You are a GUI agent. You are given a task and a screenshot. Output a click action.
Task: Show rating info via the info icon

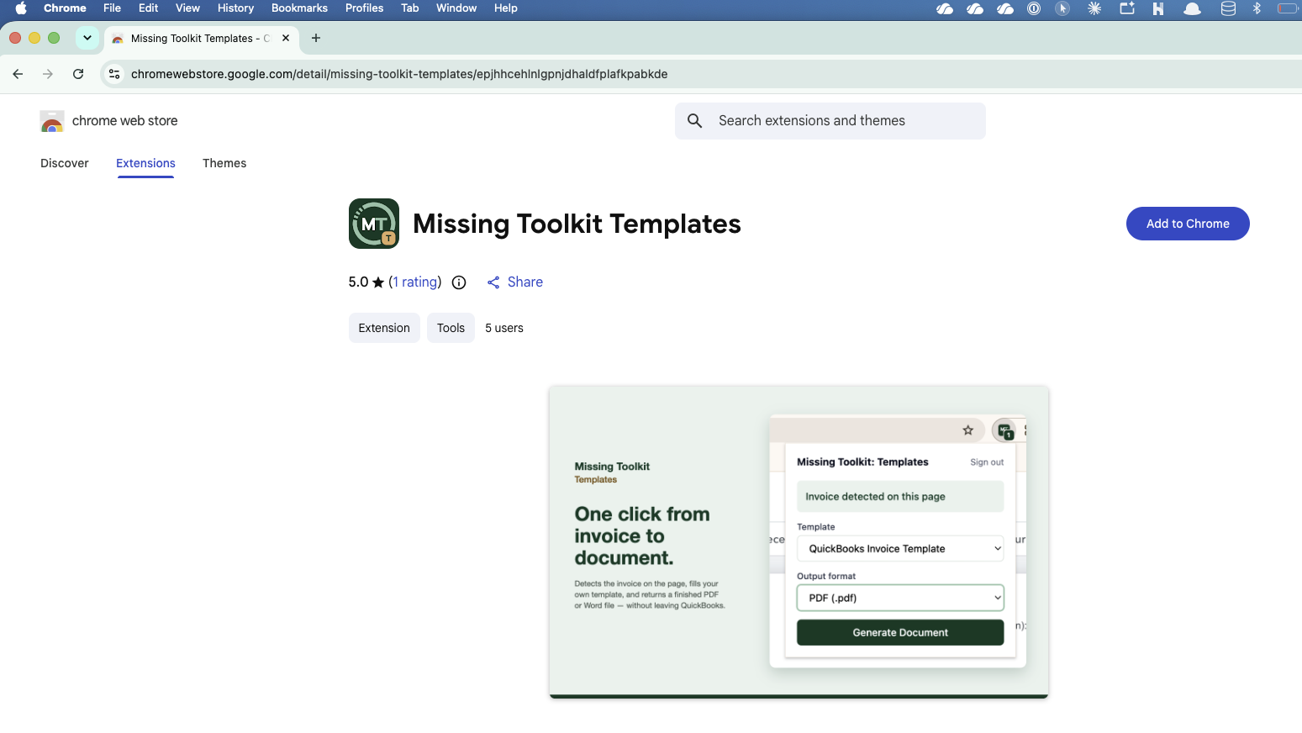459,282
